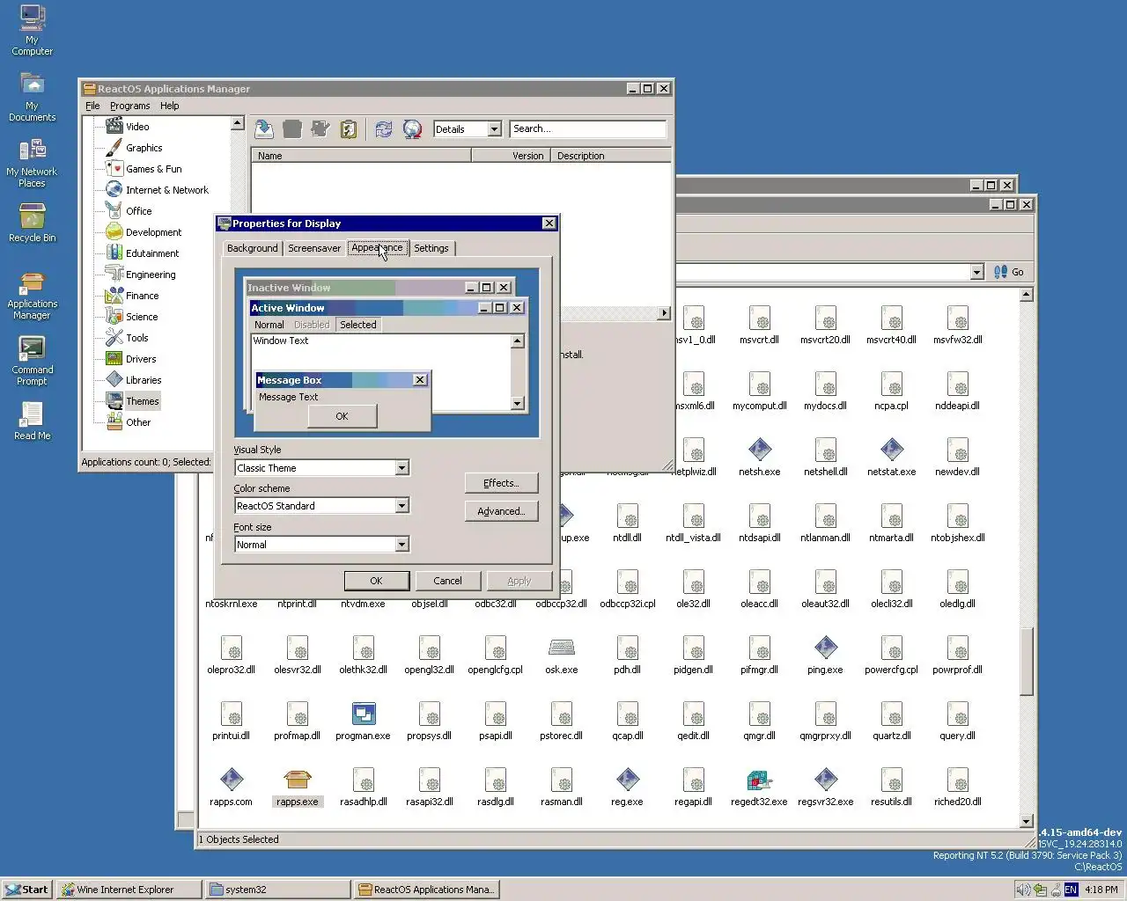Select the Graphics category icon
1127x901 pixels.
[x=114, y=148]
